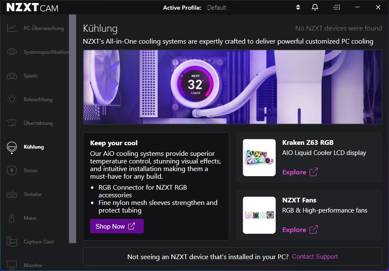Image resolution: width=389 pixels, height=271 pixels.
Task: Switch to the Kühlung section
Action: (33, 147)
